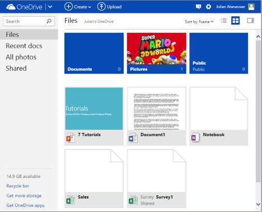The width and height of the screenshot is (262, 212).
Task: Expand the Sort by: Name dropdown
Action: tap(199, 22)
